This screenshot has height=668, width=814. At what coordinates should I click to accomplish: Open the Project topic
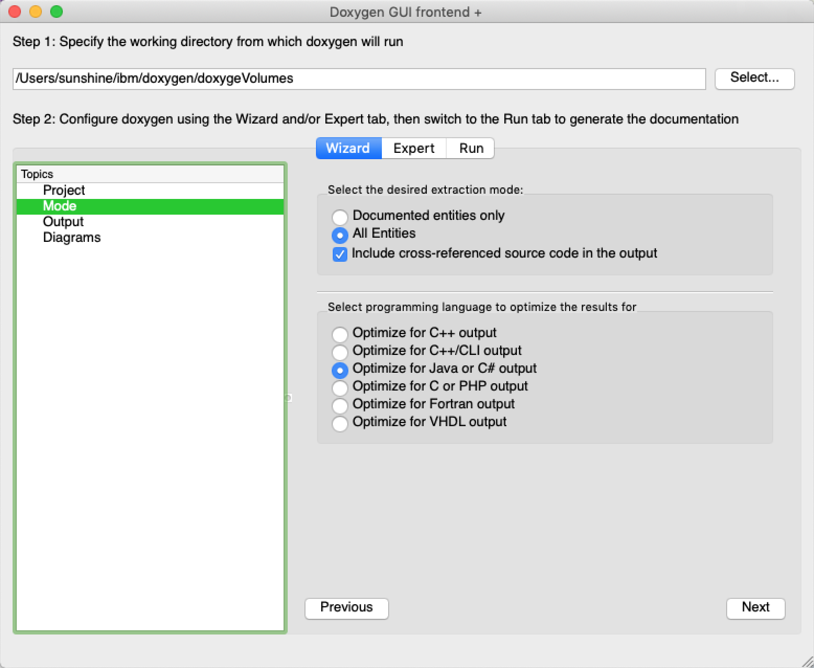click(x=150, y=191)
